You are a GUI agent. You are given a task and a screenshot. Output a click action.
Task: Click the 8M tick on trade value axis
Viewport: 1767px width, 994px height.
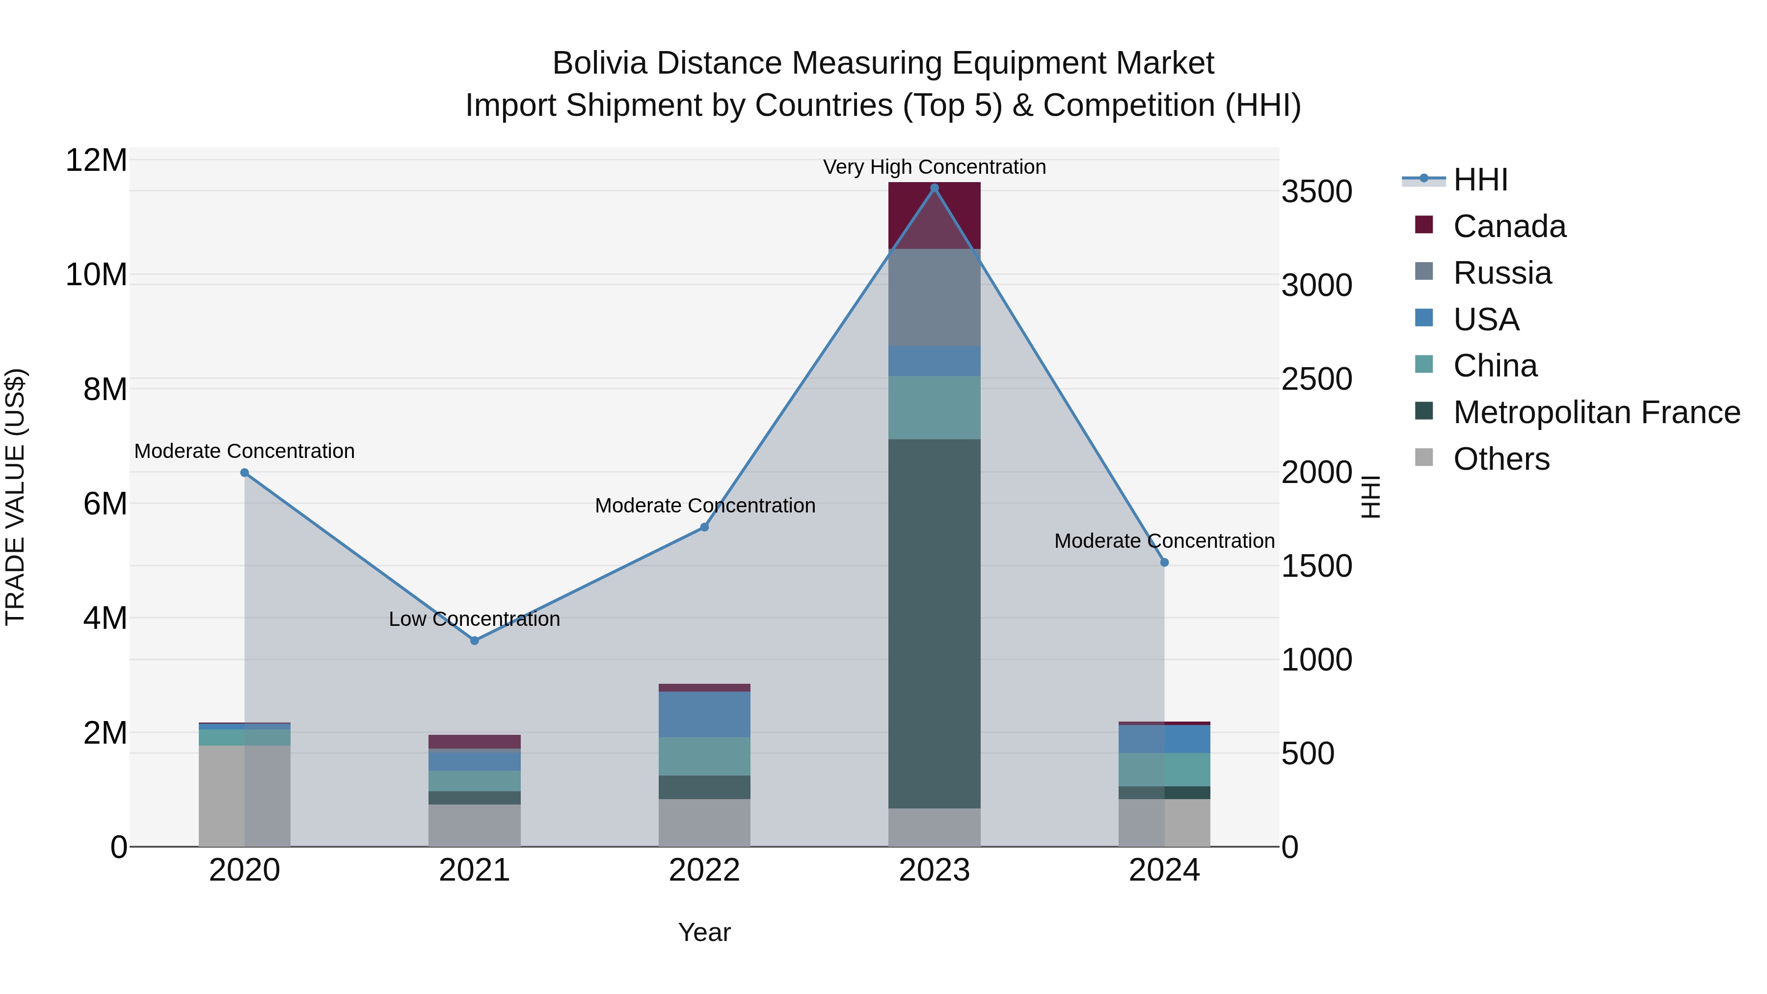105,389
